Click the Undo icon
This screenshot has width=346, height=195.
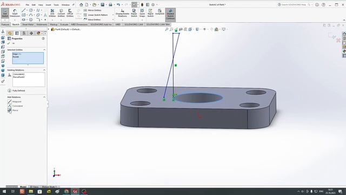(x=118, y=5)
